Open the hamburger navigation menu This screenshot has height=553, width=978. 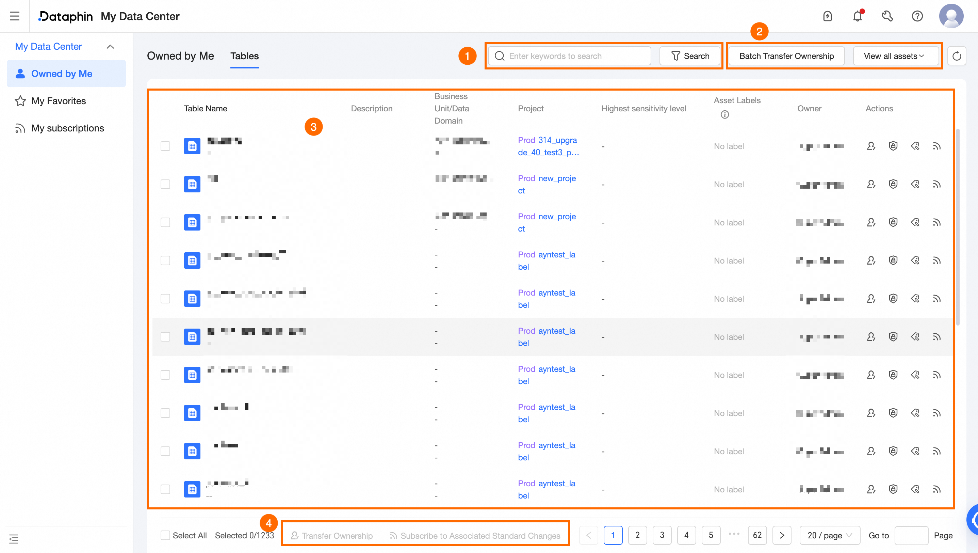[x=14, y=16]
